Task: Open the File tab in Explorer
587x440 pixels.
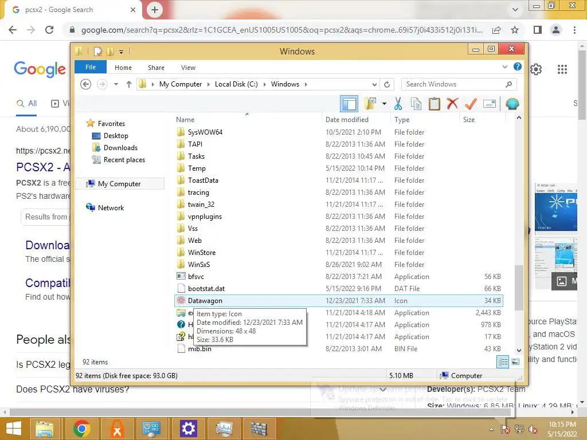Action: pyautogui.click(x=91, y=67)
